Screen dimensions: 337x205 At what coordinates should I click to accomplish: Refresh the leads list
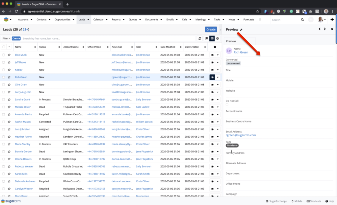(200, 38)
